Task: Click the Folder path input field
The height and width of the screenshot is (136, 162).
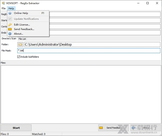Action: (x=92, y=45)
